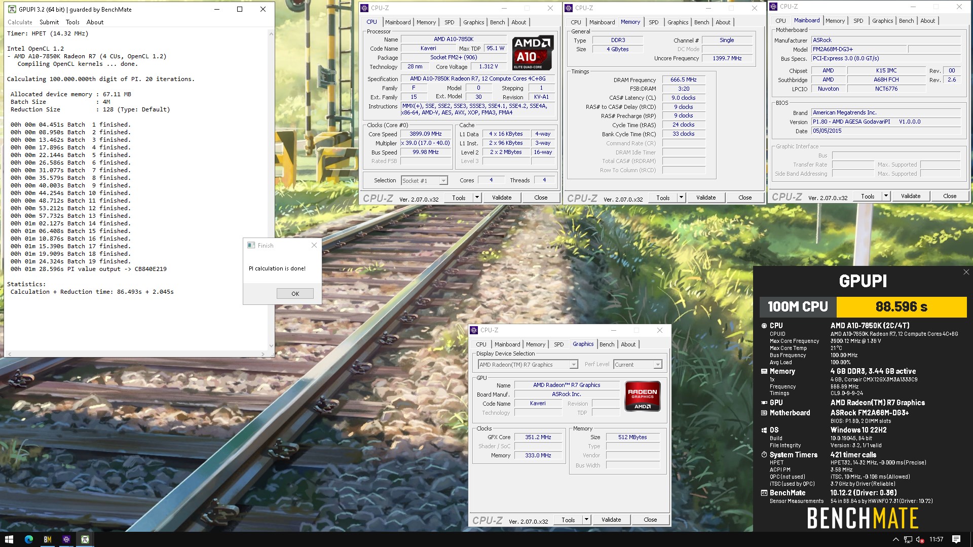This screenshot has height=547, width=973.
Task: Open Tools dropdown arrow in CPU window
Action: tap(477, 198)
